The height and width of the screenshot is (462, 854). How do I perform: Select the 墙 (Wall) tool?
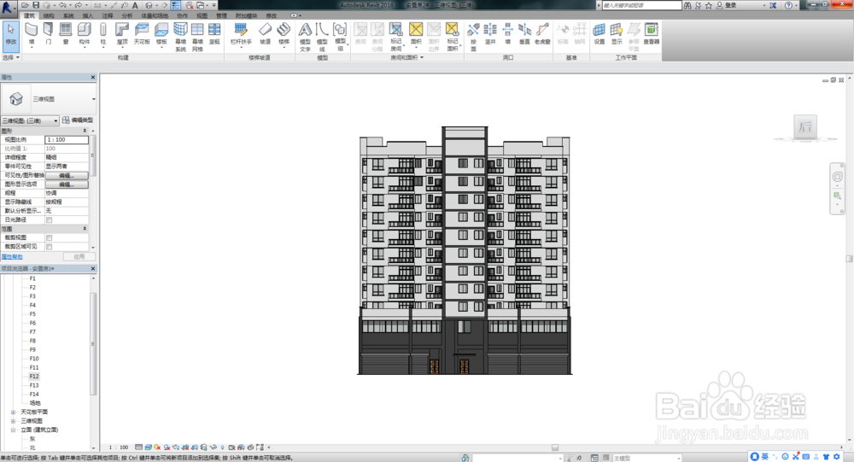[x=32, y=34]
